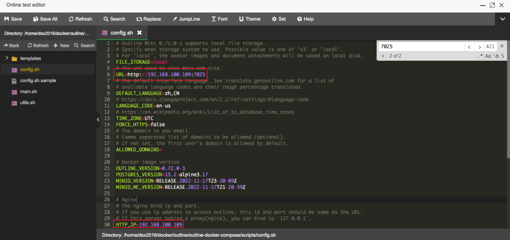
Task: Toggle replace mode with the plus button
Action: pos(383,56)
